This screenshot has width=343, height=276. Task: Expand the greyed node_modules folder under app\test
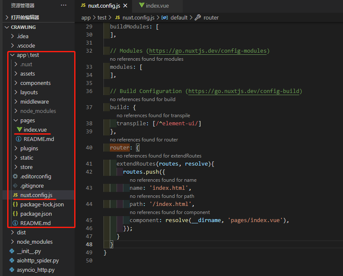38,111
